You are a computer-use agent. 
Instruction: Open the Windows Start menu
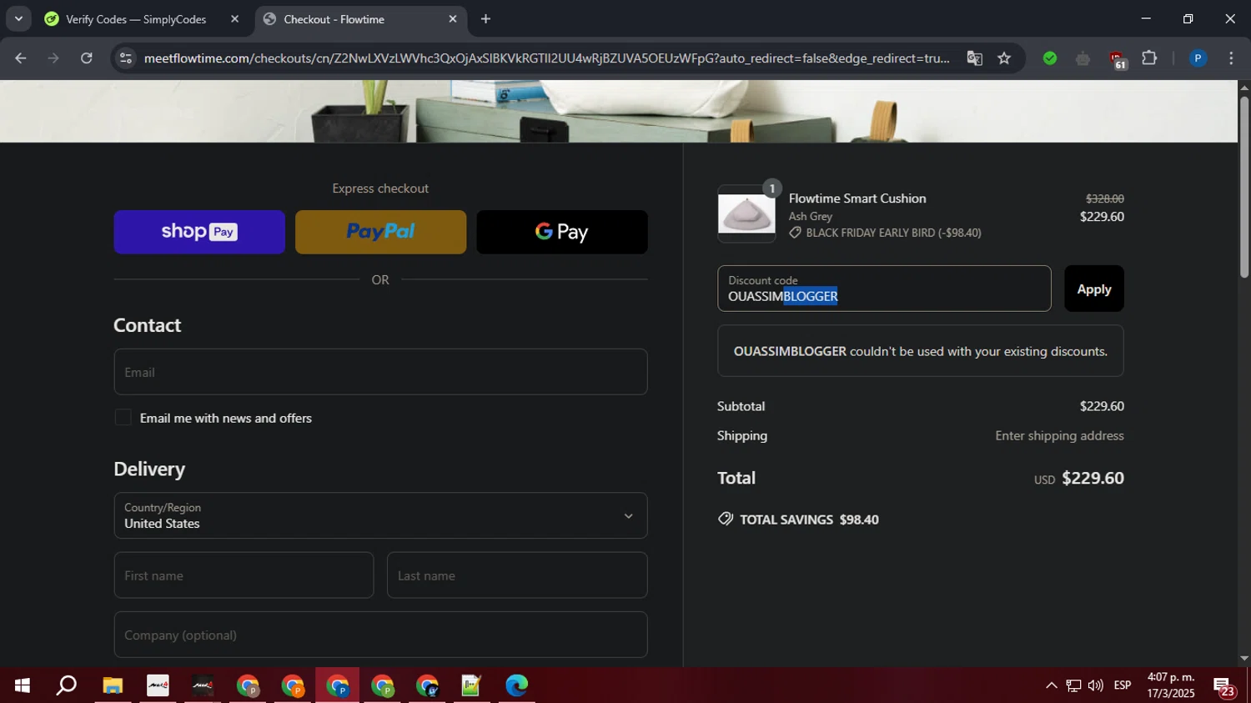[23, 685]
